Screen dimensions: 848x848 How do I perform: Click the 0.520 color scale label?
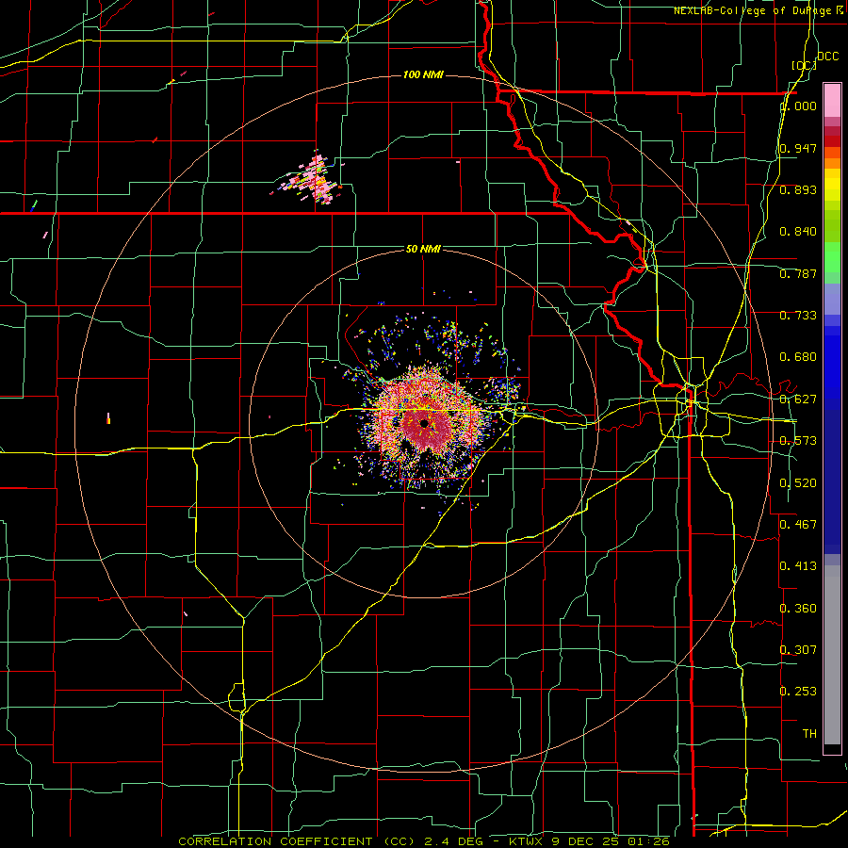798,483
